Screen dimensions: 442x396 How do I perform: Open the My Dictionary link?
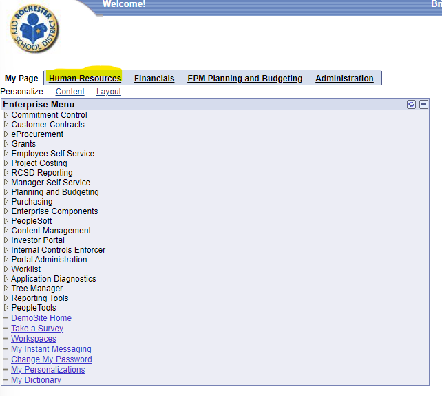pos(36,380)
